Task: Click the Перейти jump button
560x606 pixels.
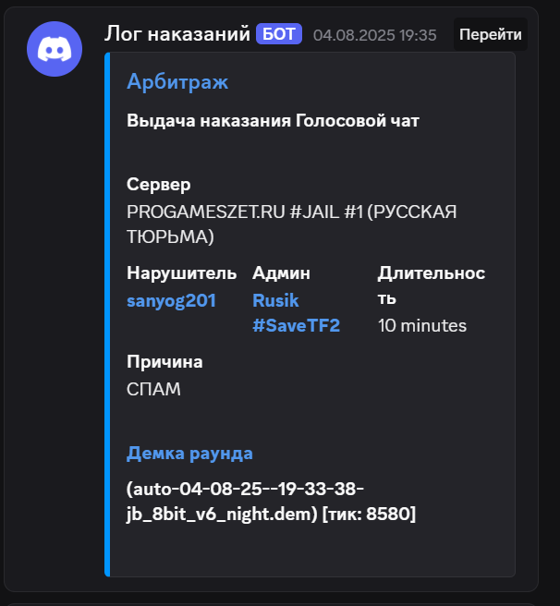Action: click(x=491, y=34)
